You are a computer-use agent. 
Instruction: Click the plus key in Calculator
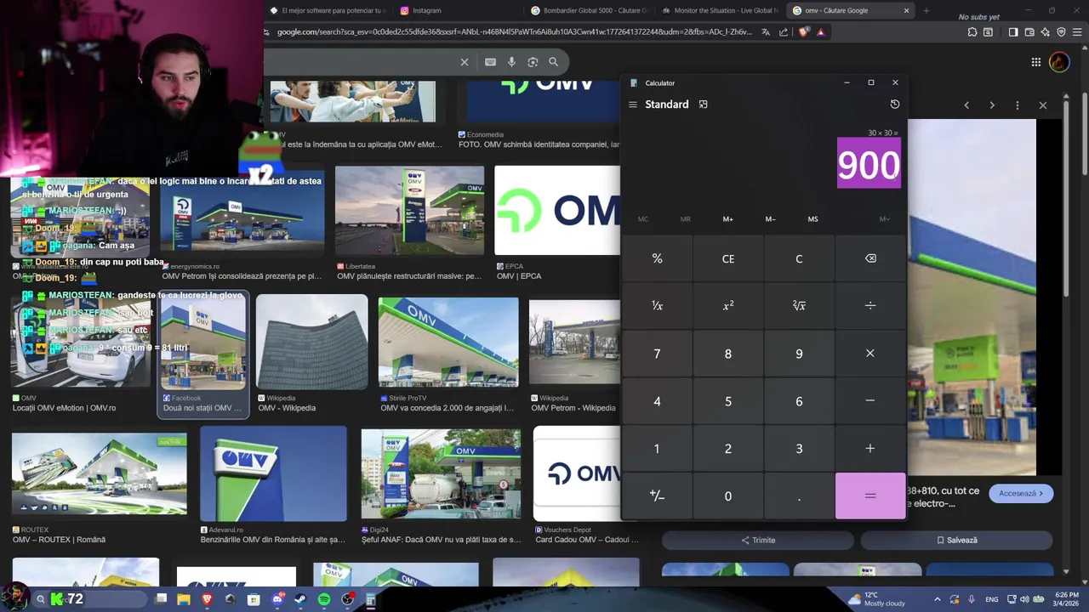(x=870, y=449)
